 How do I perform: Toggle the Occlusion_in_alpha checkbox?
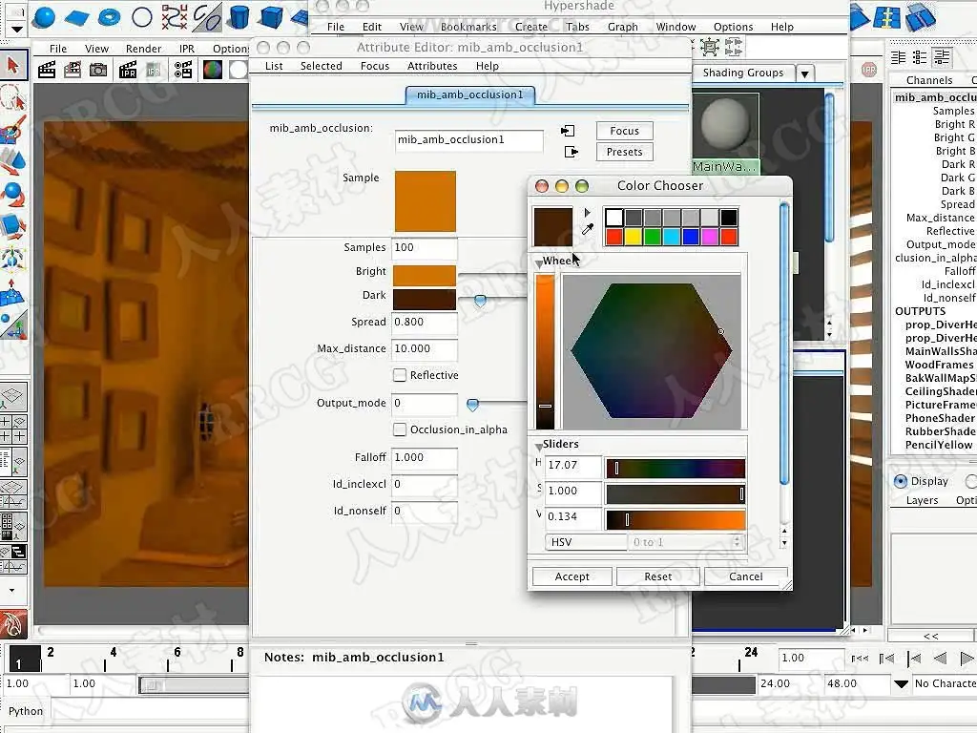[400, 429]
